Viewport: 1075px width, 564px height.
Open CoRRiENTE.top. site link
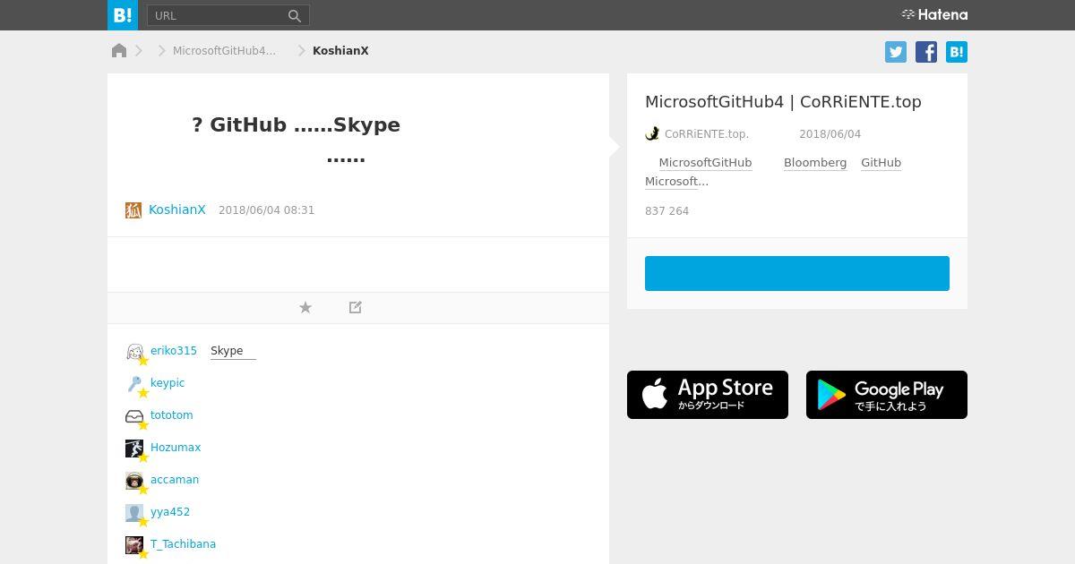(x=707, y=134)
